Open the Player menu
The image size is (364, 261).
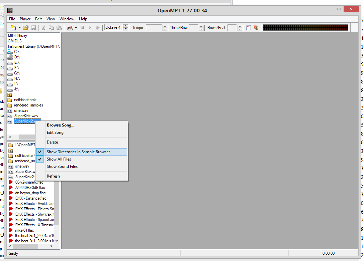[25, 19]
